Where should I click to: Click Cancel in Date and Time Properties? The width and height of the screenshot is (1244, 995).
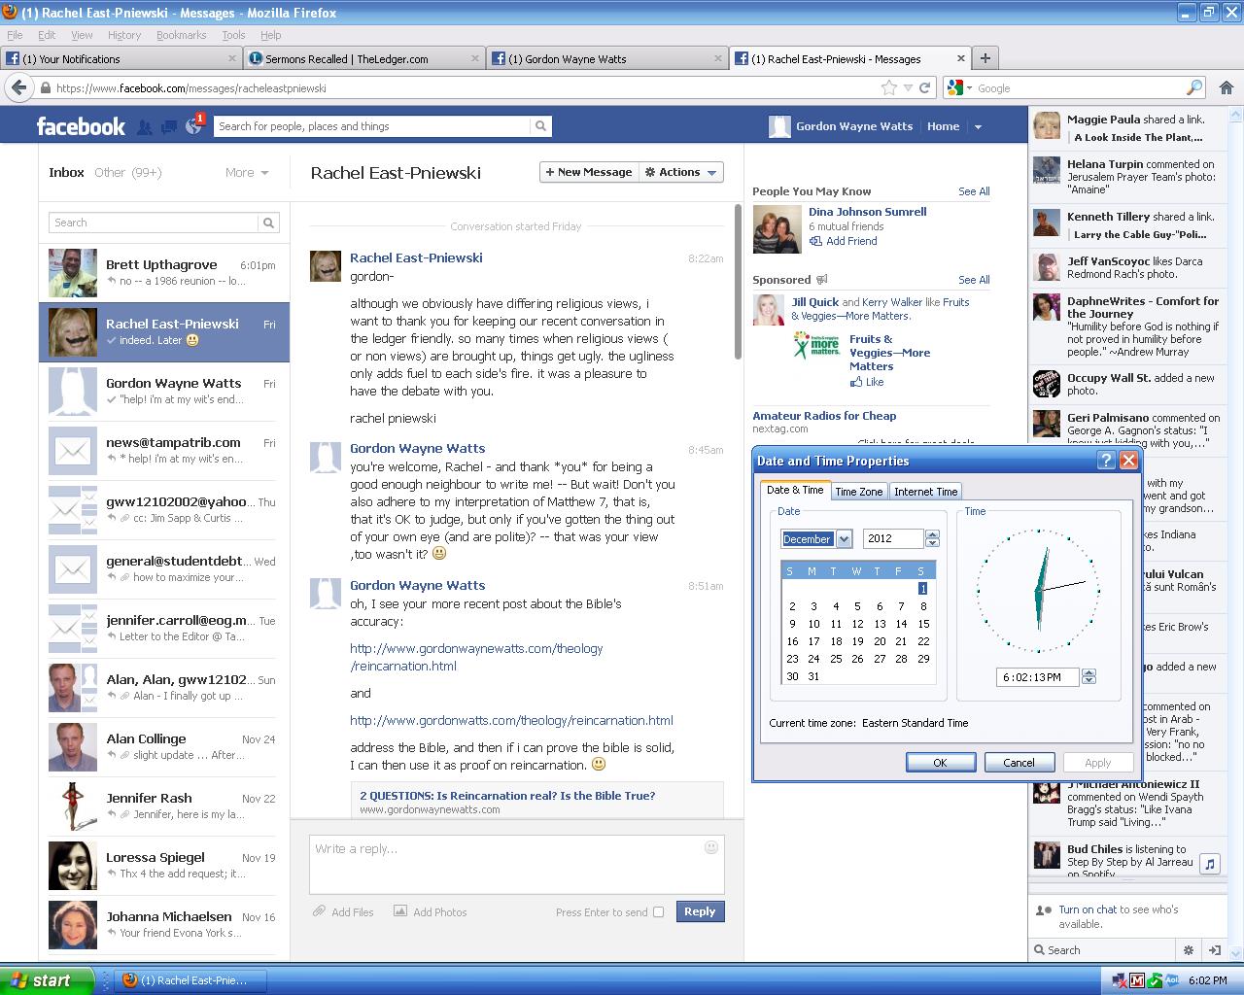[x=1019, y=763]
